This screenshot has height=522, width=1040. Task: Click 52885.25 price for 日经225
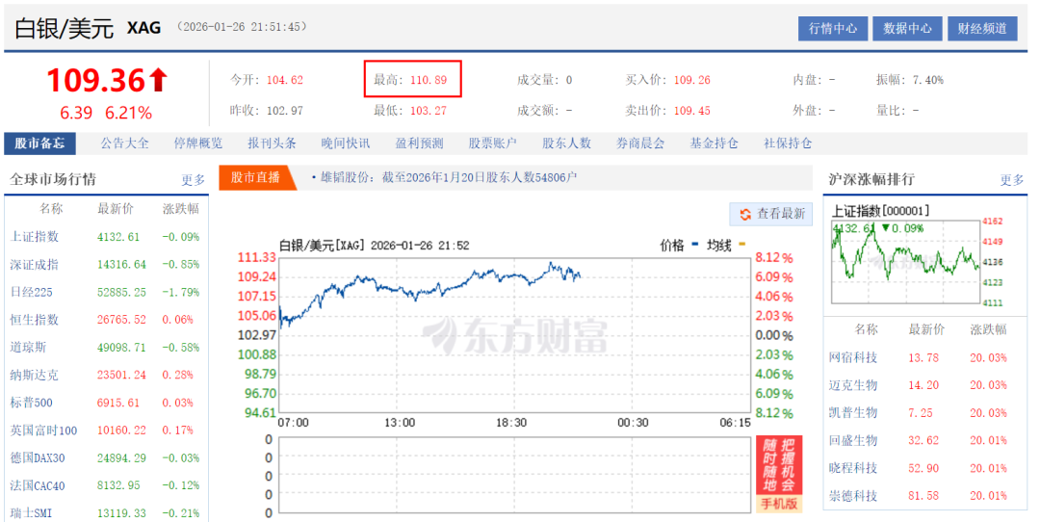tap(122, 293)
